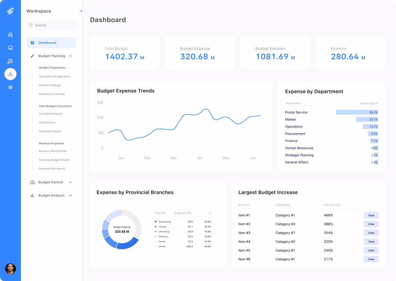Screen dimensions: 396x281
Task: Select the highlighted modules circle icon
Action: tap(10, 74)
